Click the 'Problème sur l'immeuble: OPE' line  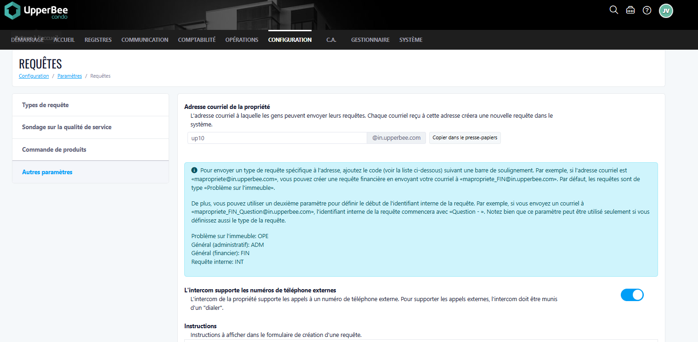[230, 236]
